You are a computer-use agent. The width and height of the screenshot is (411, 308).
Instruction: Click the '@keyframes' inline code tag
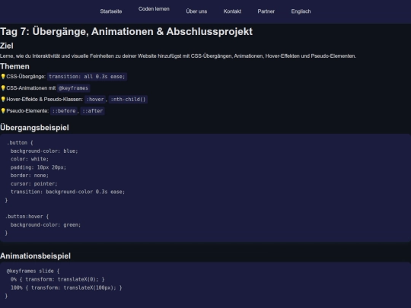[73, 88]
